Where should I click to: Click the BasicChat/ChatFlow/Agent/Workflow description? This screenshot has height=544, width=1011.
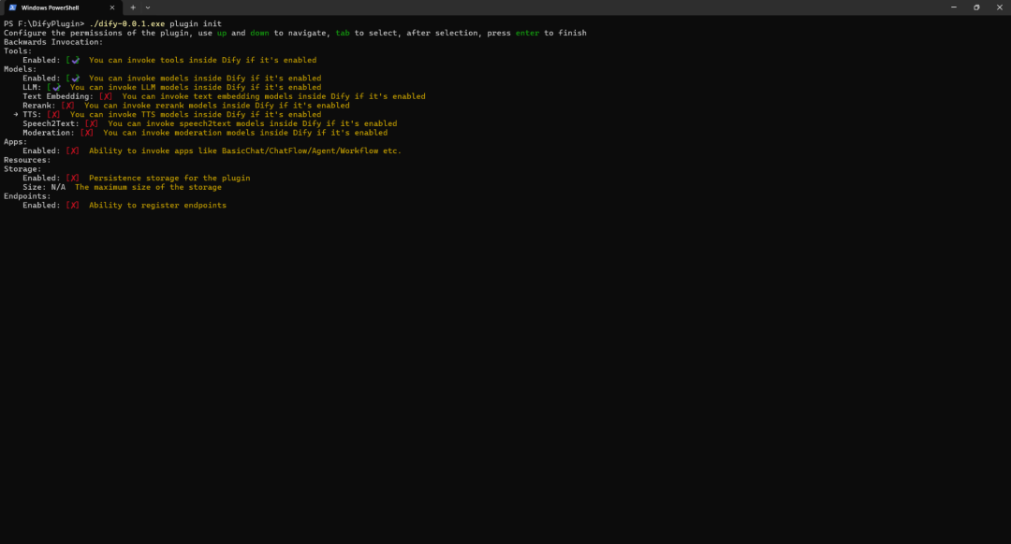point(245,150)
